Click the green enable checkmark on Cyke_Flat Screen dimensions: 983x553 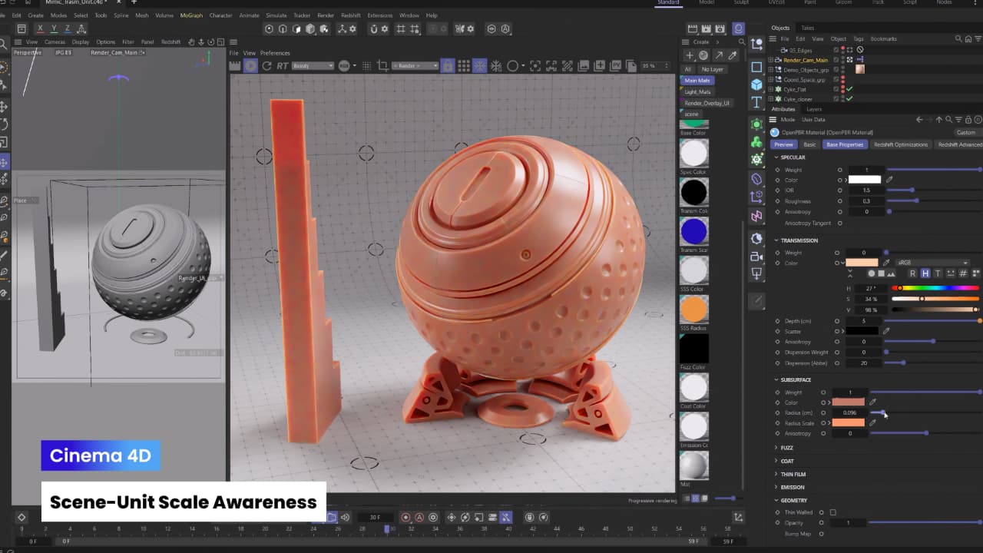click(x=849, y=89)
